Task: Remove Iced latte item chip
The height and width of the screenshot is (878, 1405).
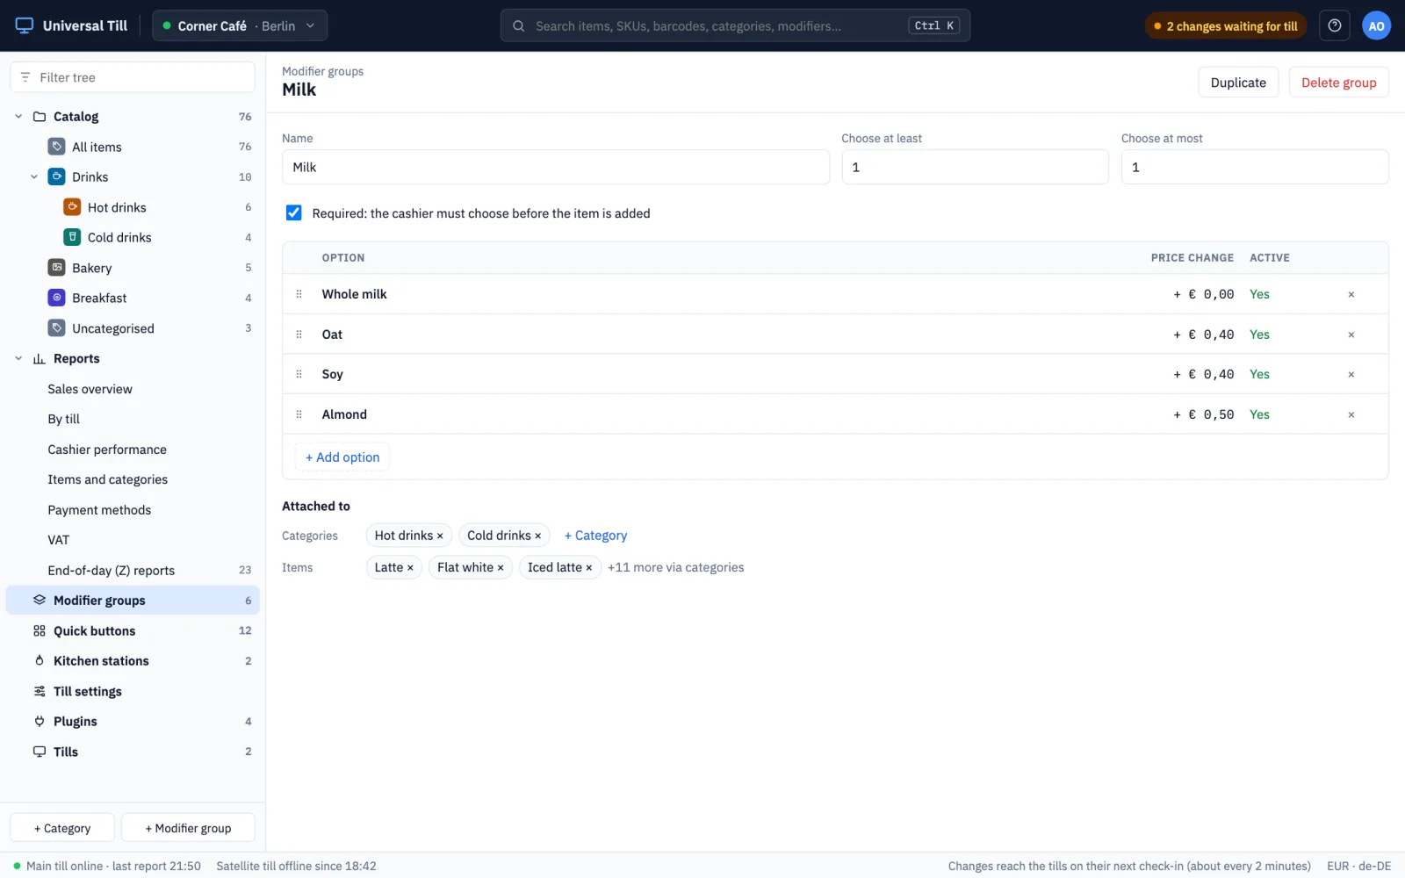Action: coord(588,568)
